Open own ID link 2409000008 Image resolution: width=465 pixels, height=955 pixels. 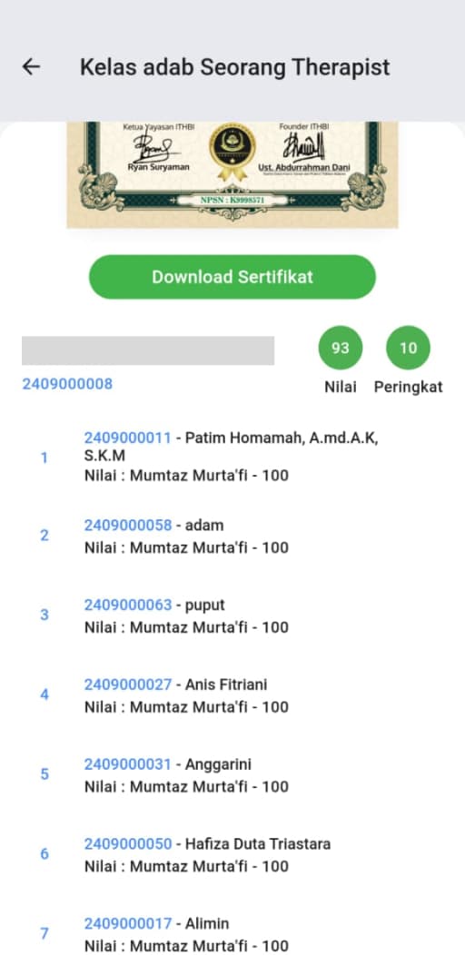coord(67,384)
